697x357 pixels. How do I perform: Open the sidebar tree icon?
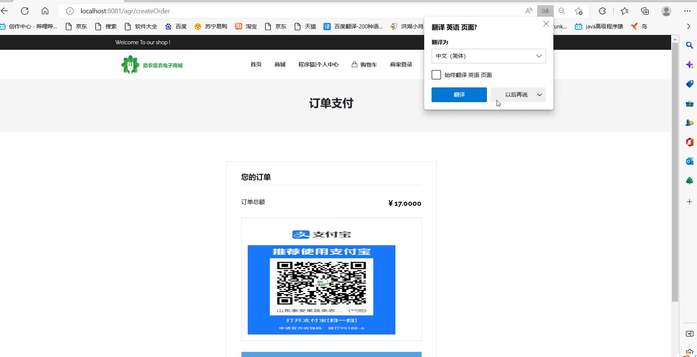tap(689, 181)
